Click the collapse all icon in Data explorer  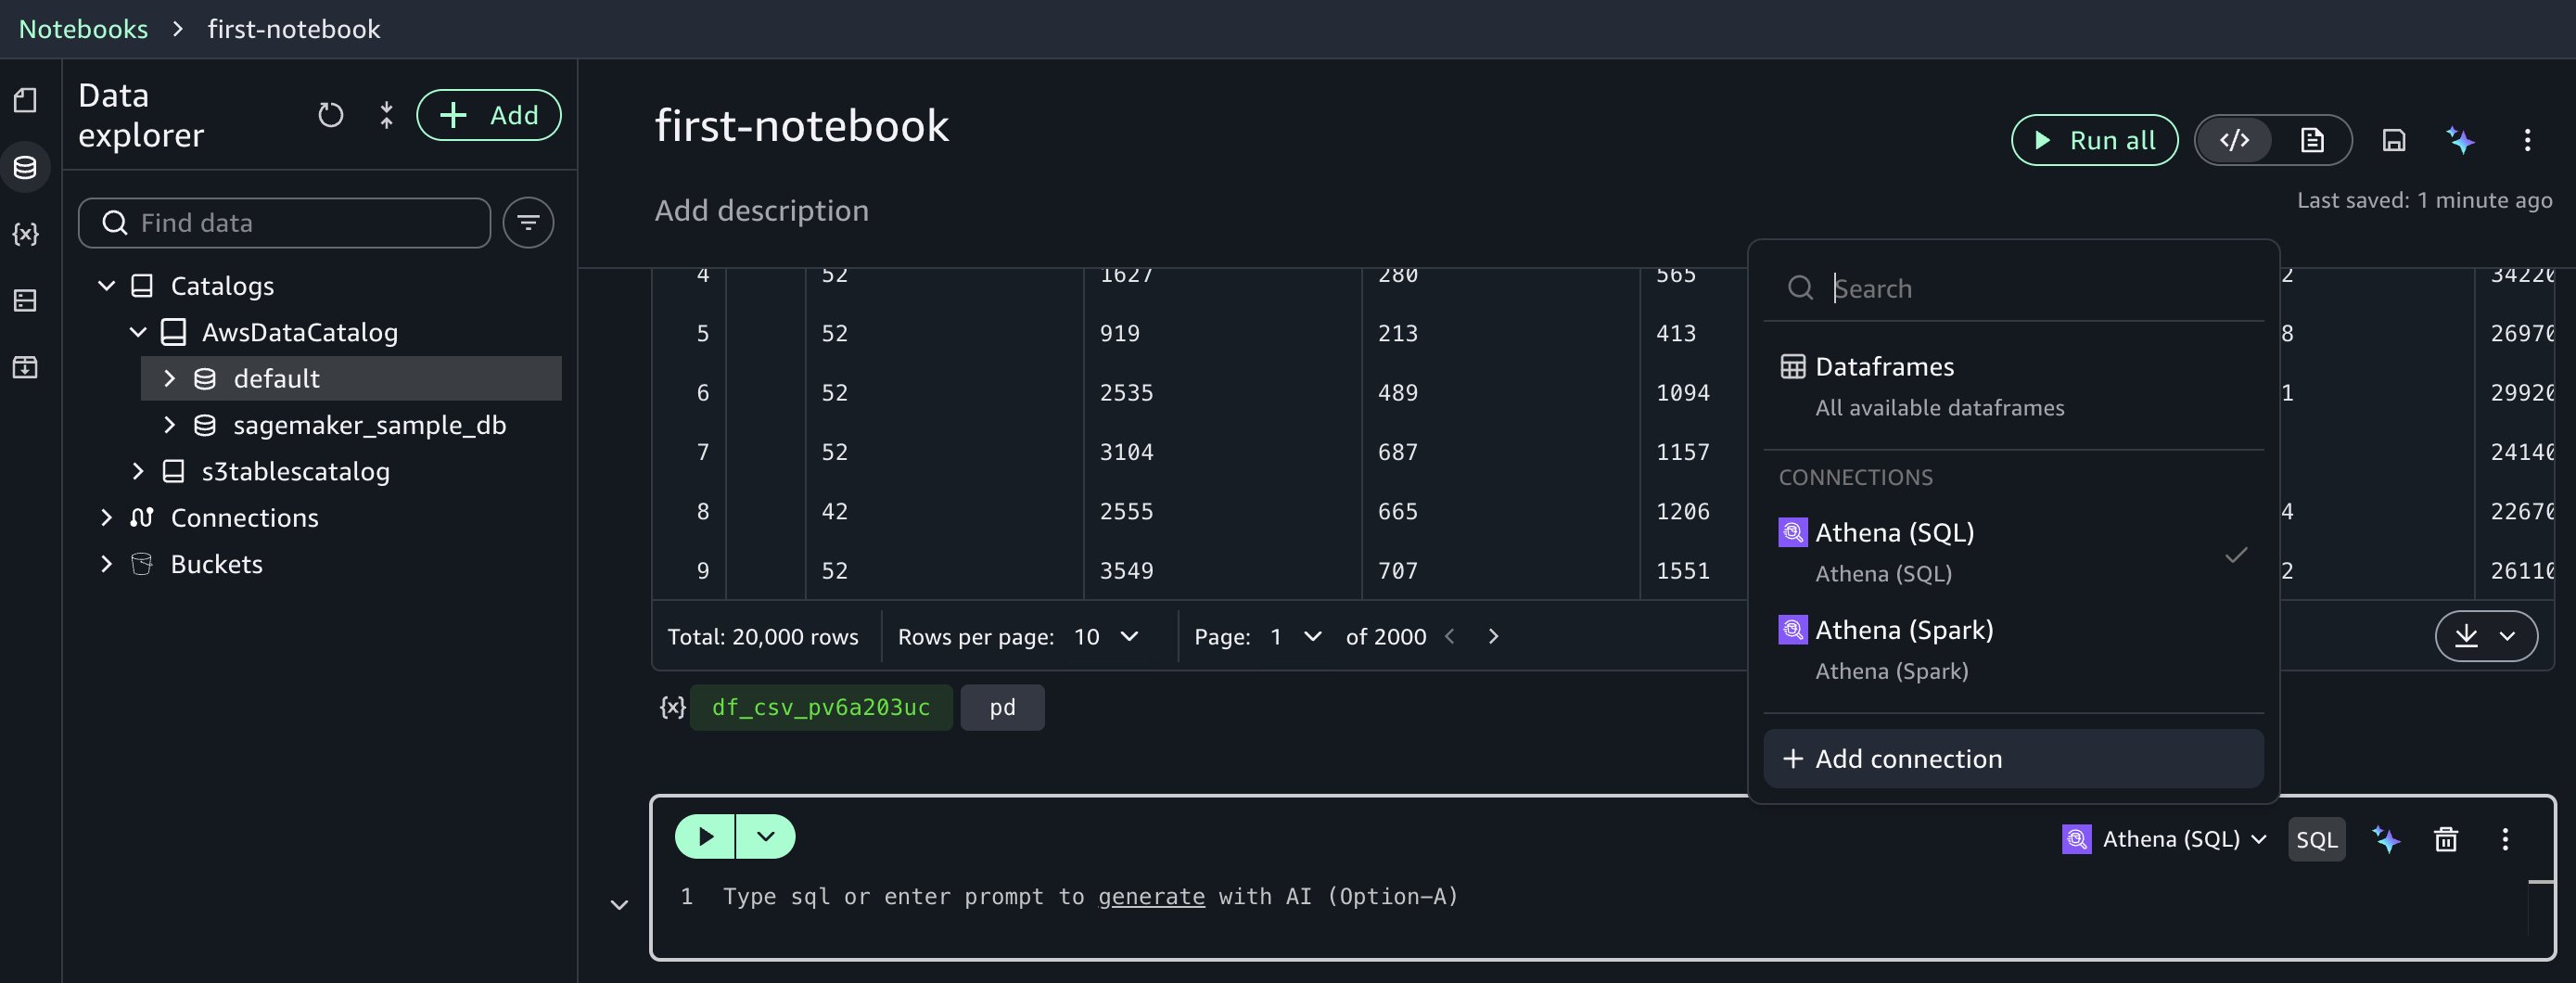point(386,115)
